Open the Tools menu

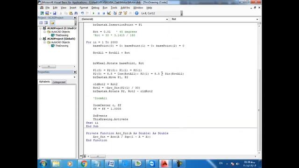114,7
